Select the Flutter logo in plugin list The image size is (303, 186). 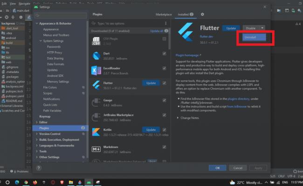[96, 86]
